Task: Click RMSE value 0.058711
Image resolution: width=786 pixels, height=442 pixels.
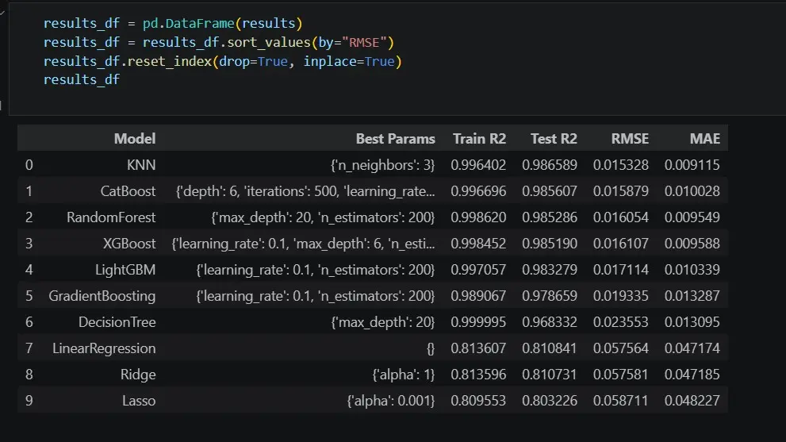Action: [620, 401]
